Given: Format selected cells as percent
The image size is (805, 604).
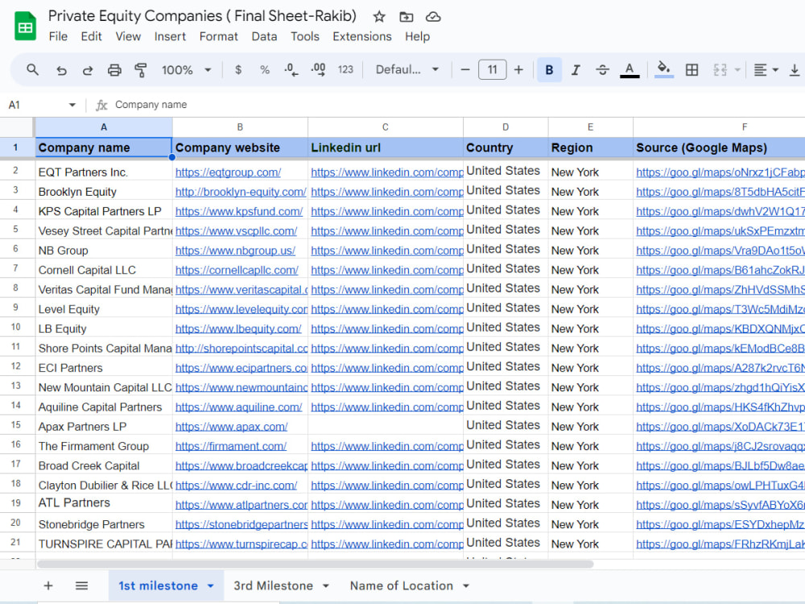Looking at the screenshot, I should pyautogui.click(x=264, y=69).
